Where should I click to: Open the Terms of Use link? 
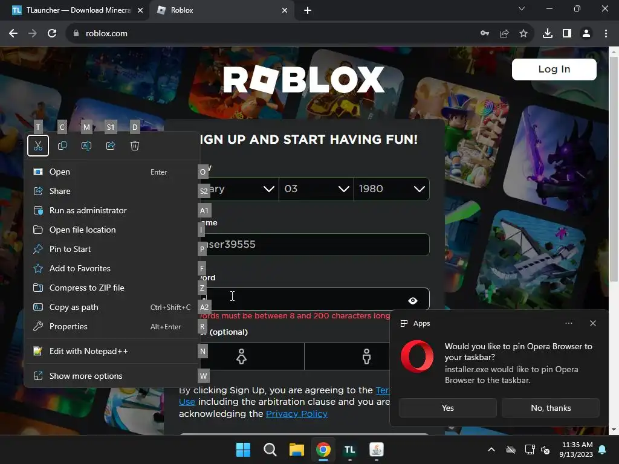point(383,390)
